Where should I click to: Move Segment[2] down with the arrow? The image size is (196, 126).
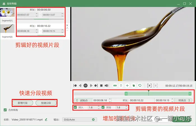point(67,30)
